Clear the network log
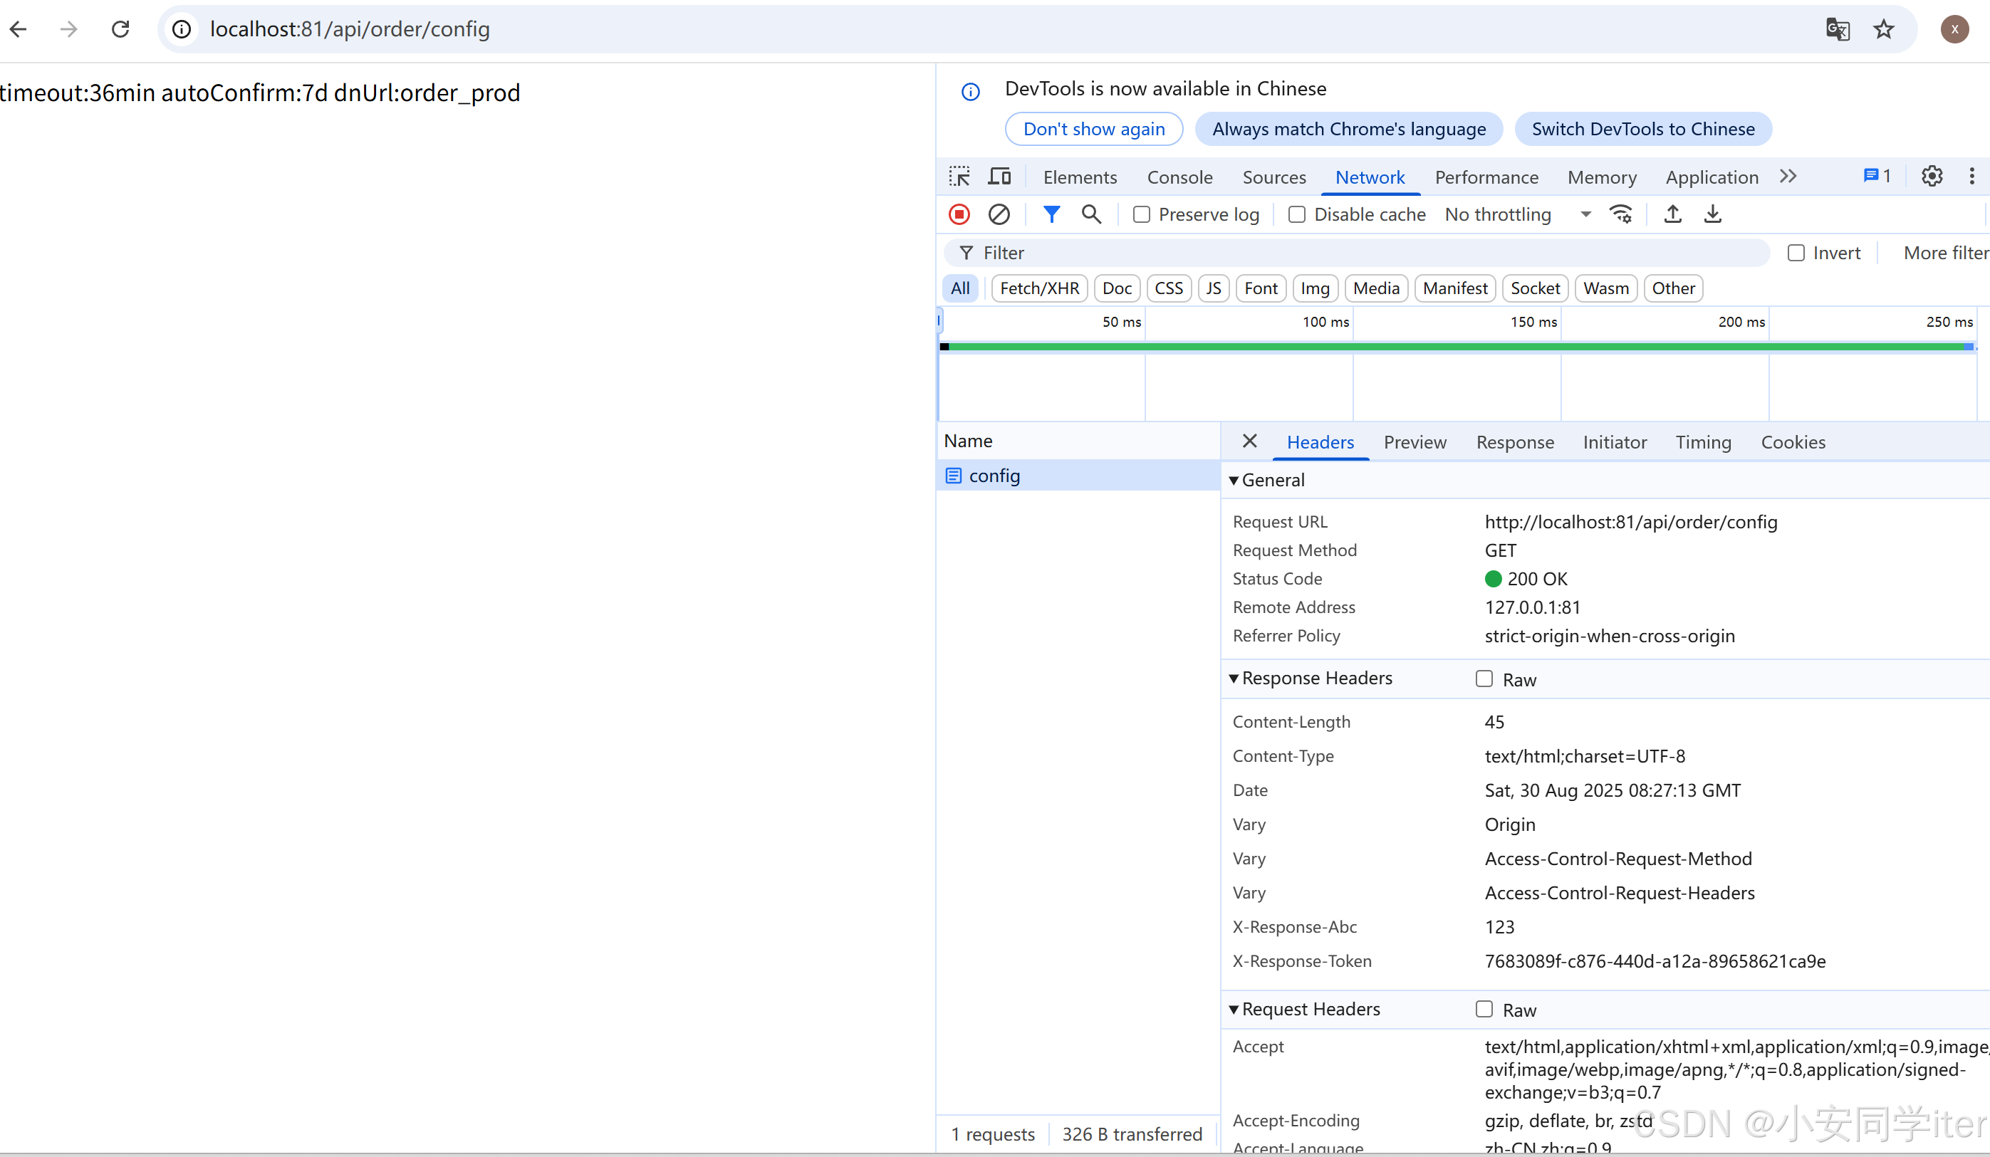1990x1157 pixels. (999, 215)
